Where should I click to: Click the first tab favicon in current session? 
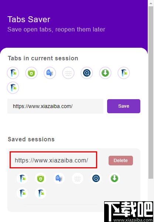coord(13,73)
